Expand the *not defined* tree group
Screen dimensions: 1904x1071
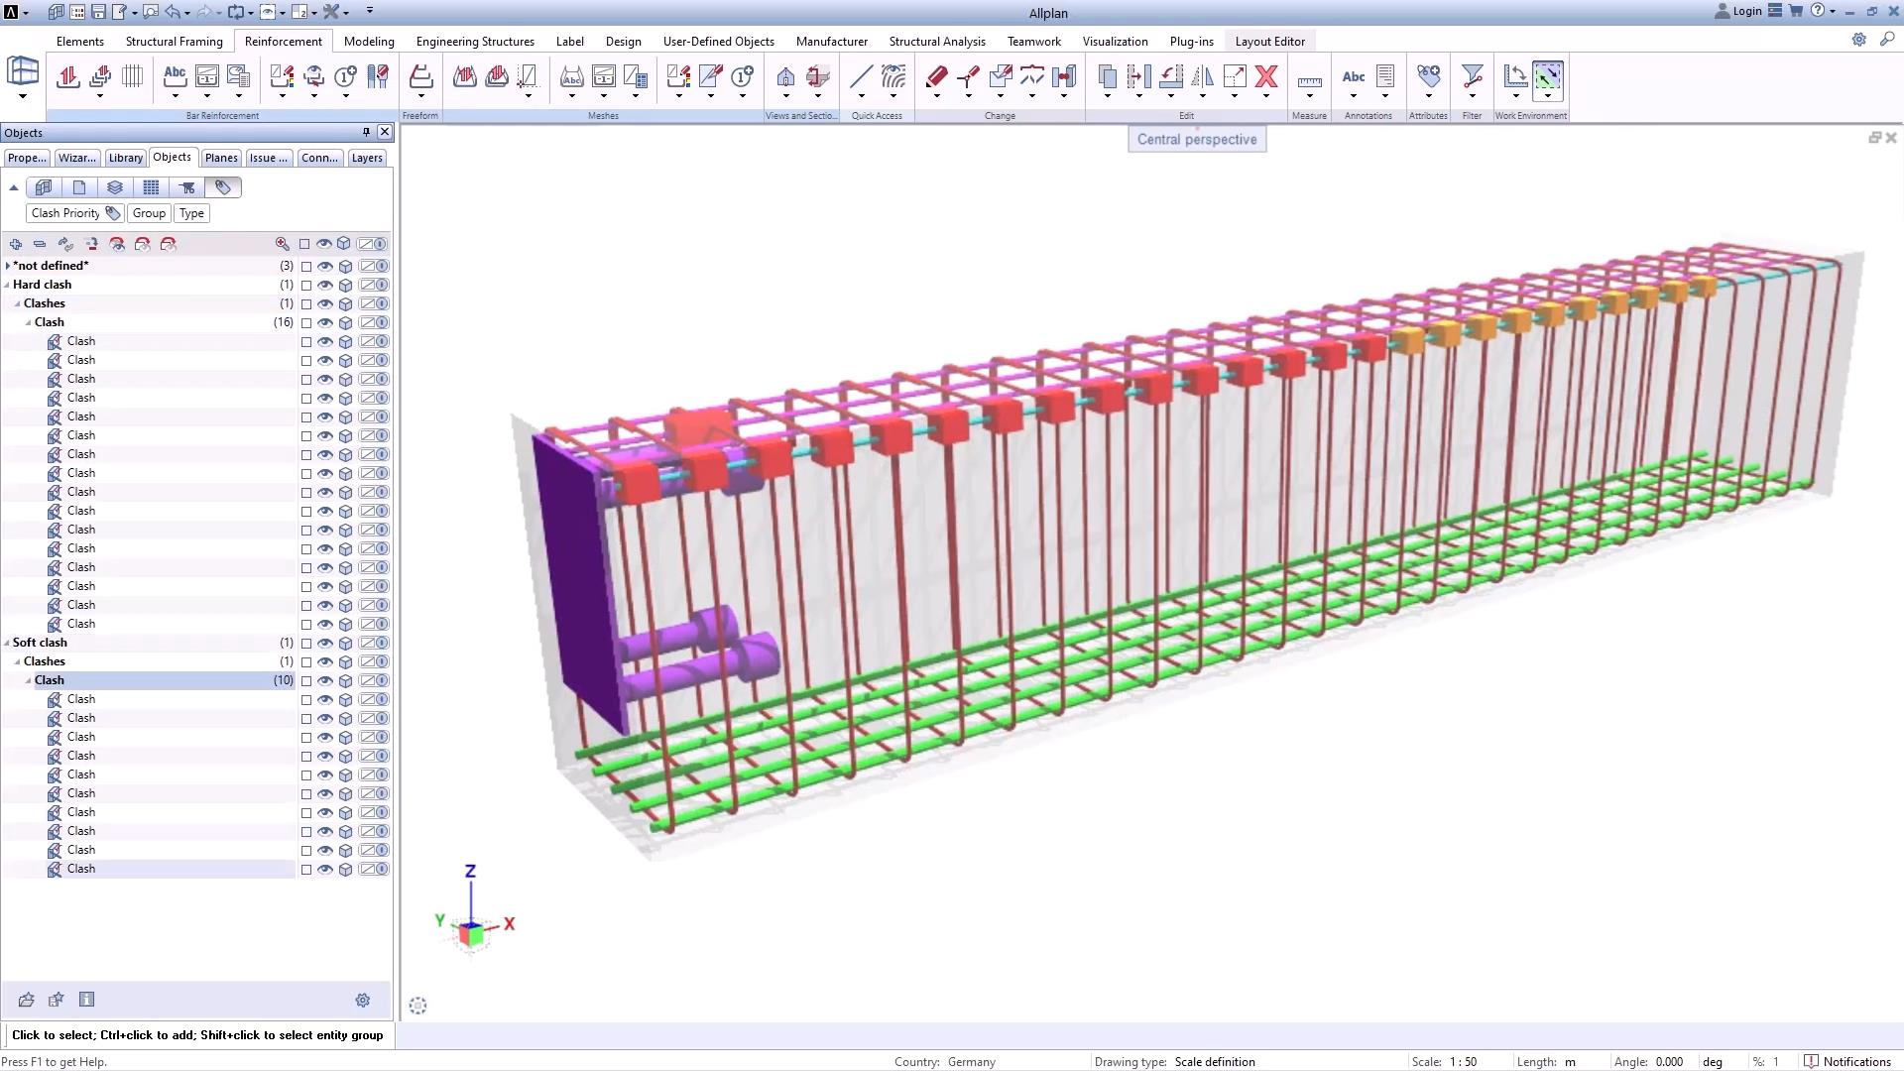(x=8, y=266)
